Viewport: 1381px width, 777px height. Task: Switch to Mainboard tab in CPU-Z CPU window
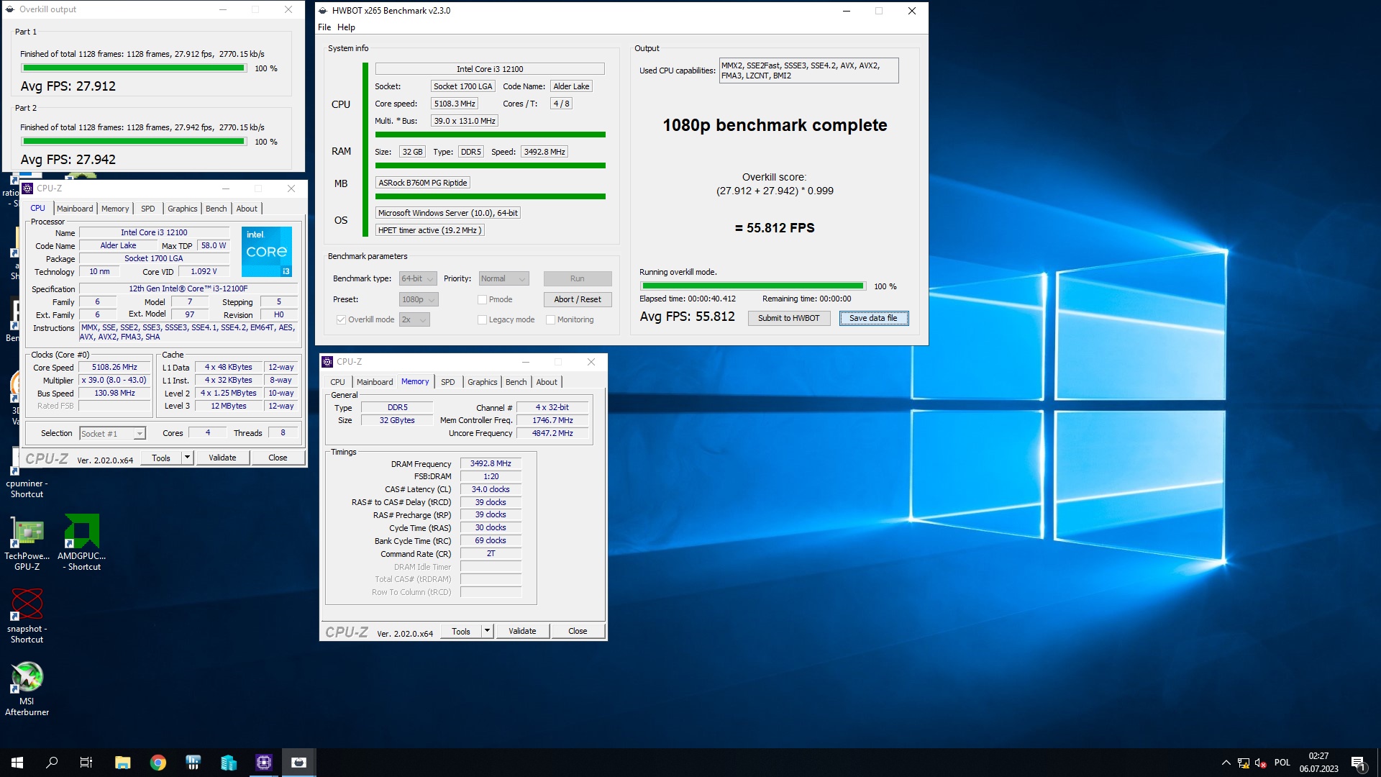click(75, 209)
